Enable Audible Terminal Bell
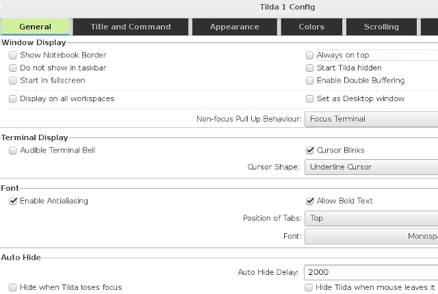Screen dimensions: 438x294 click(x=13, y=150)
